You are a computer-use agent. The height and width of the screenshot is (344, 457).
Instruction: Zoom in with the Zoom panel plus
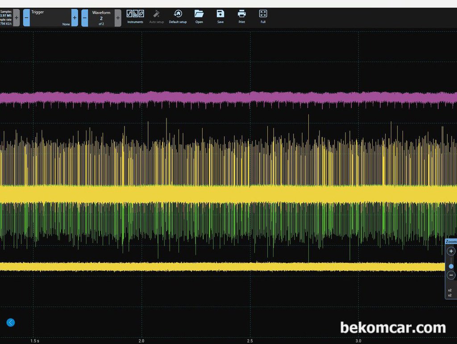[451, 251]
